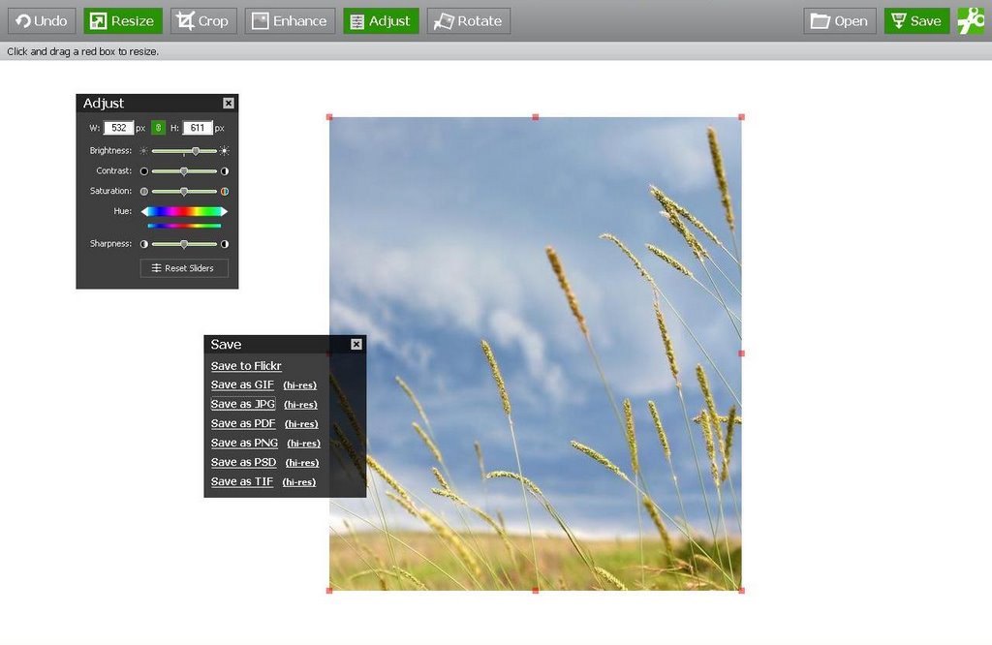Image resolution: width=992 pixels, height=645 pixels.
Task: Click the low sharpness icon
Action: (144, 244)
